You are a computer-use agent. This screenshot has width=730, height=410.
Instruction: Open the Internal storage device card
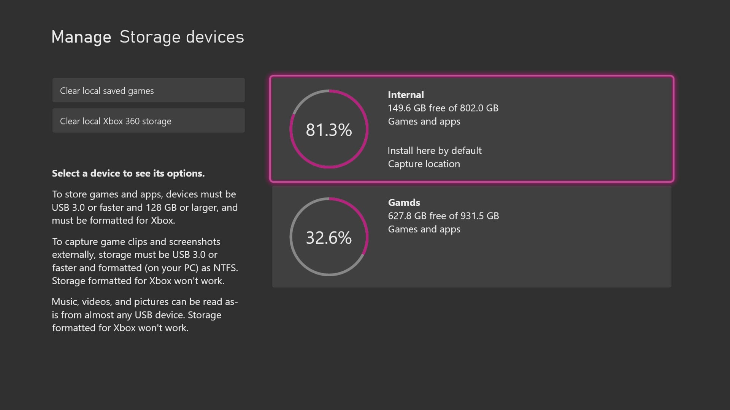472,129
